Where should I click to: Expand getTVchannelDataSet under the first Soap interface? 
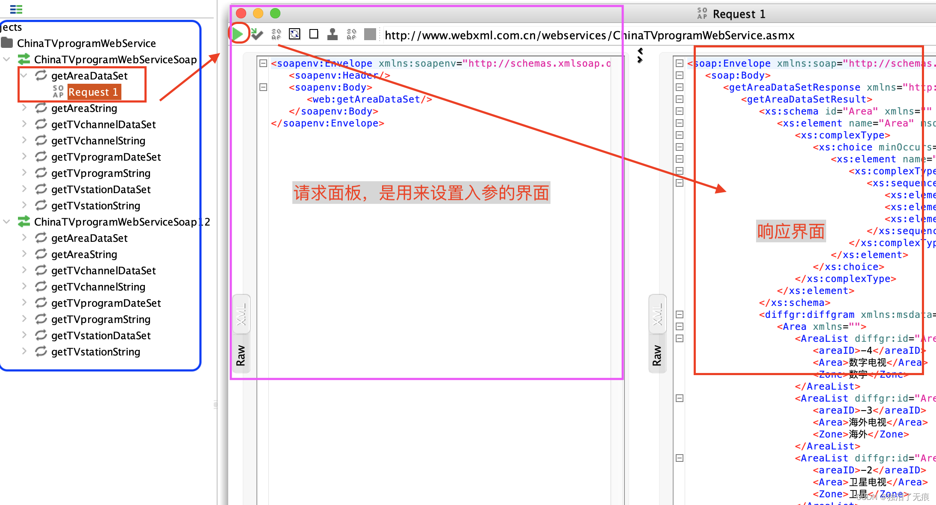click(x=24, y=124)
